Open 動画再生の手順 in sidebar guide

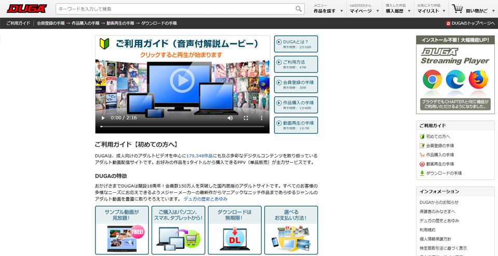pos(440,164)
